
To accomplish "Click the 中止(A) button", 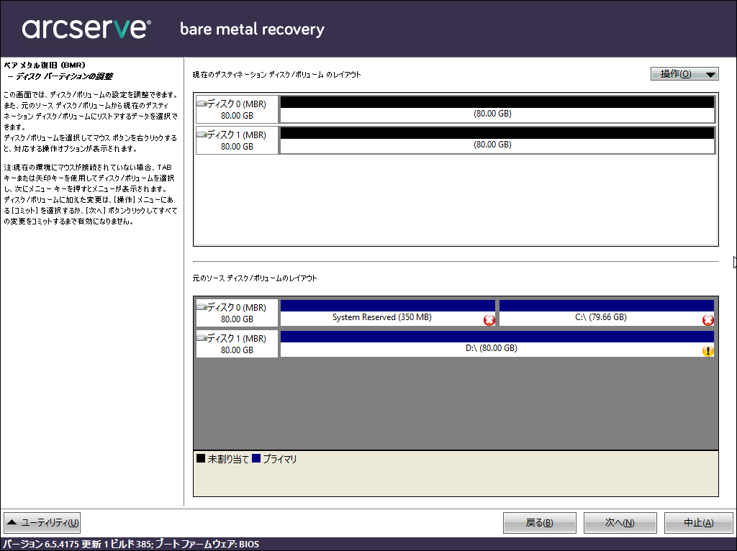I will 698,523.
